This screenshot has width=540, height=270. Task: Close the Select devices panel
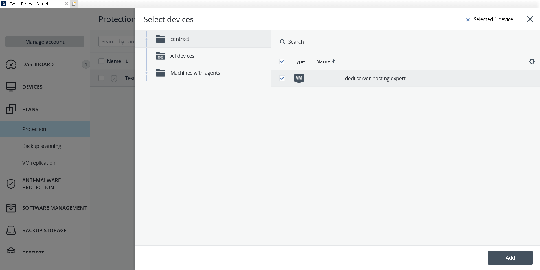tap(530, 19)
